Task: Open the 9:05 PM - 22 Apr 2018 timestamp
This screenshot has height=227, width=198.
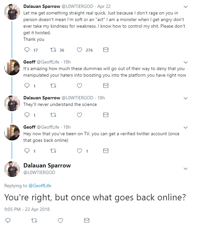Action: (27, 209)
